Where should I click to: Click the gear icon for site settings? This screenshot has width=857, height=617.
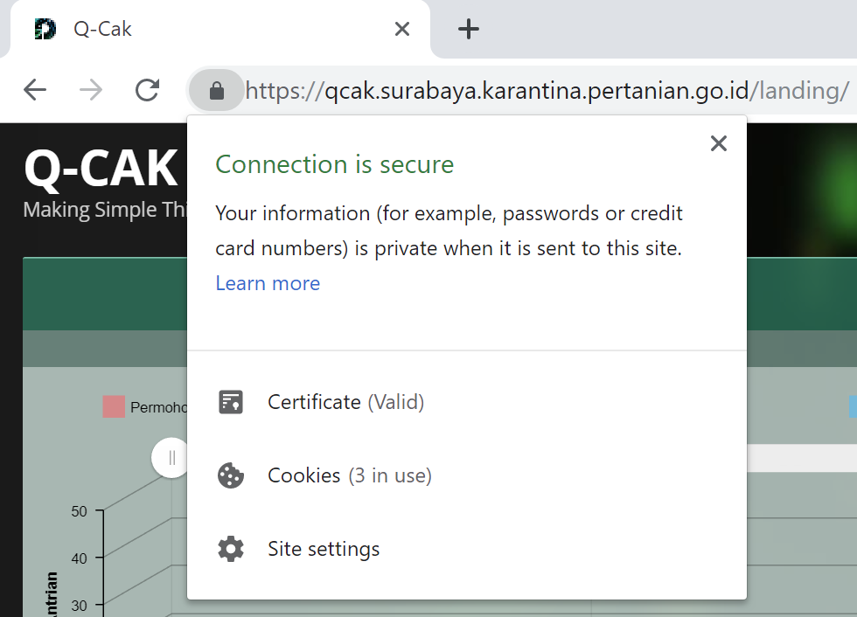pos(231,549)
